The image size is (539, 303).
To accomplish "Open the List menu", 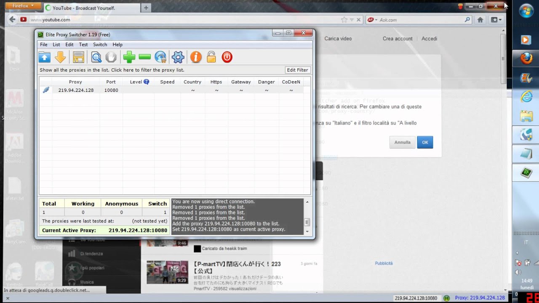I will [x=56, y=45].
